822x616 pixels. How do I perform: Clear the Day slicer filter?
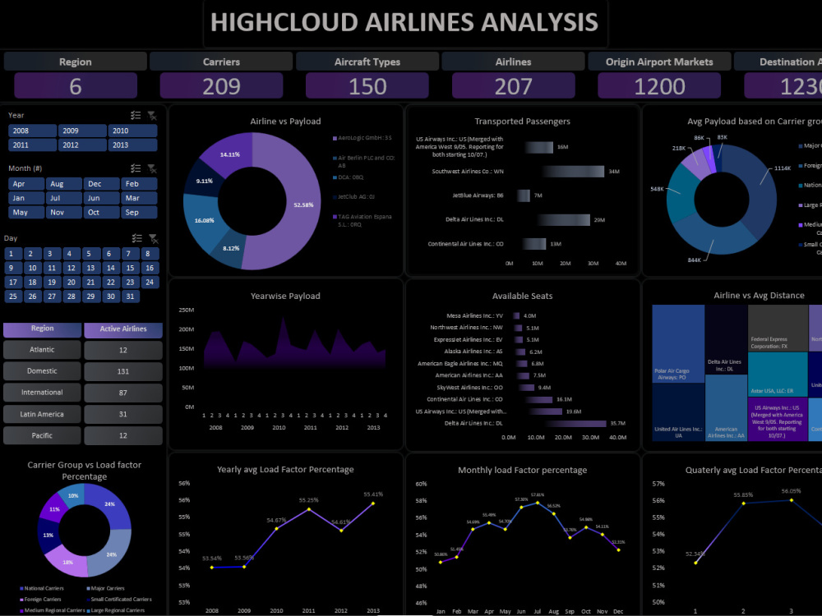153,238
